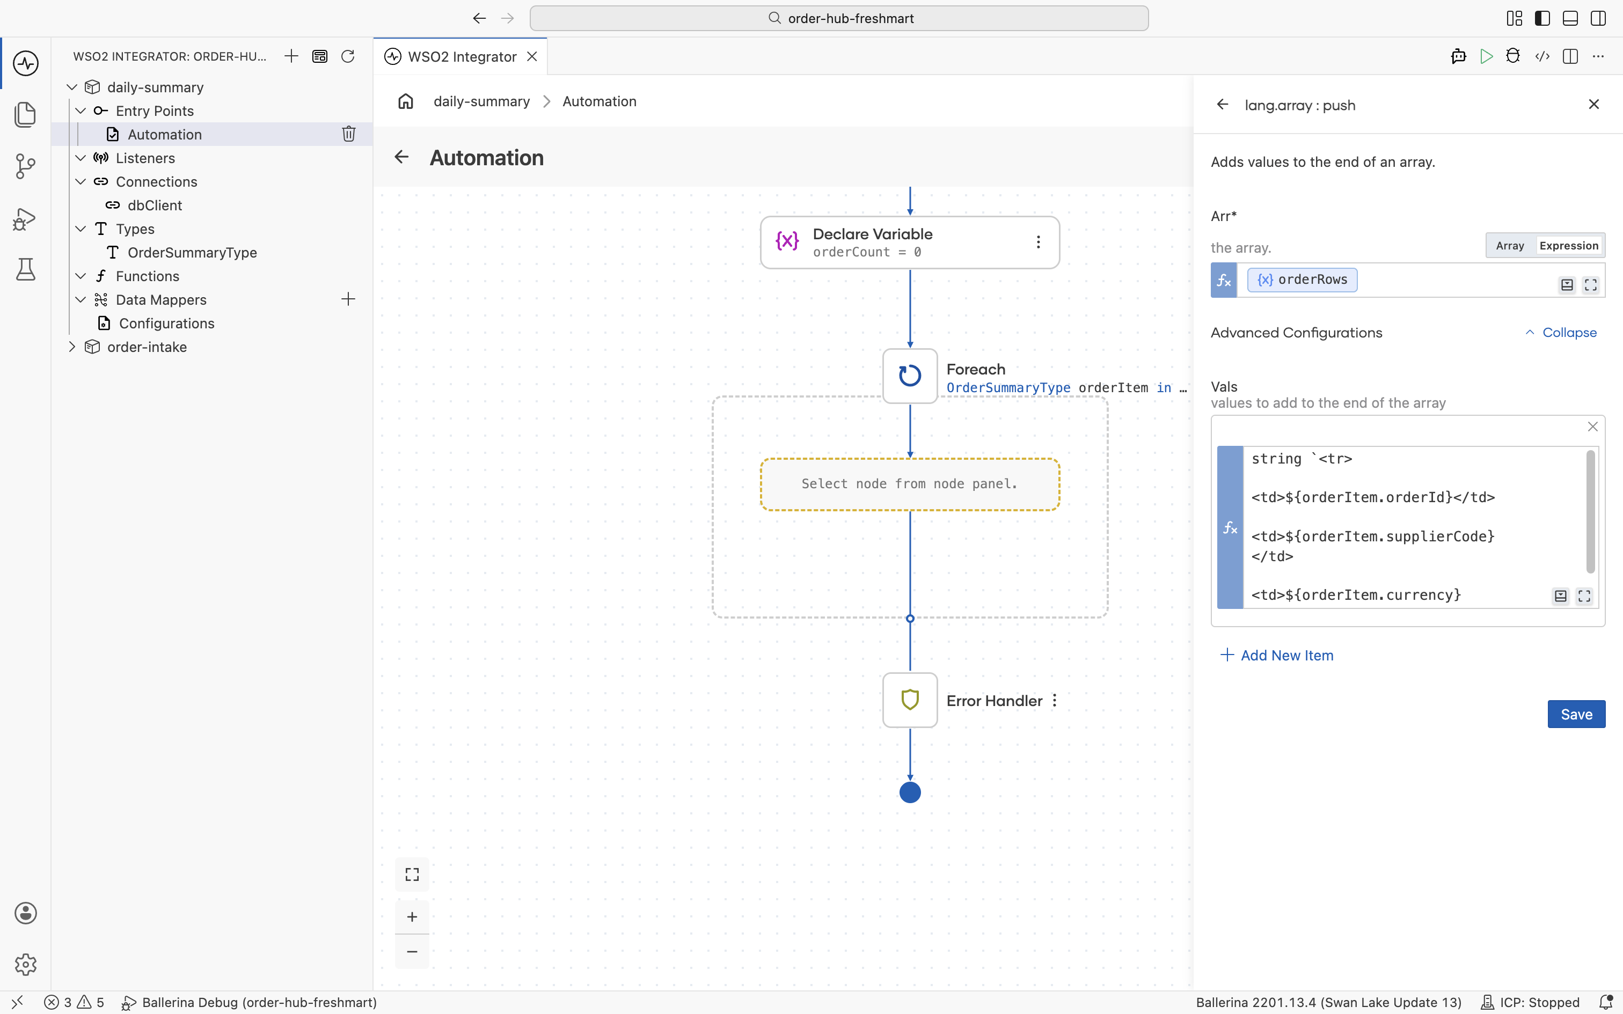
Task: Click the Show Source code icon
Action: 1542,56
